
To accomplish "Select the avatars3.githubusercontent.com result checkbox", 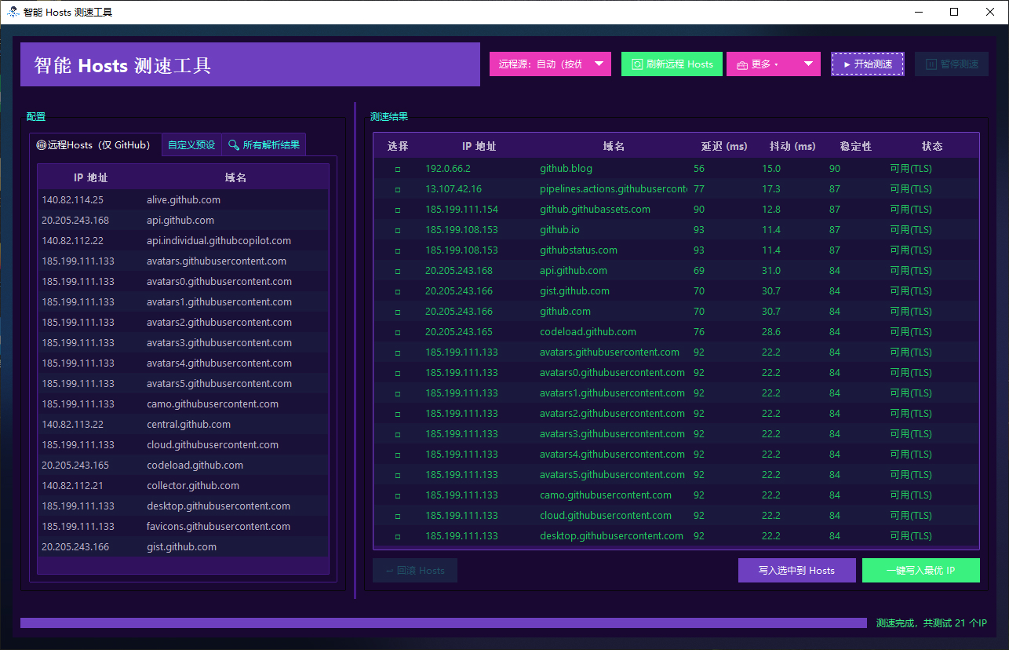I will pos(397,434).
